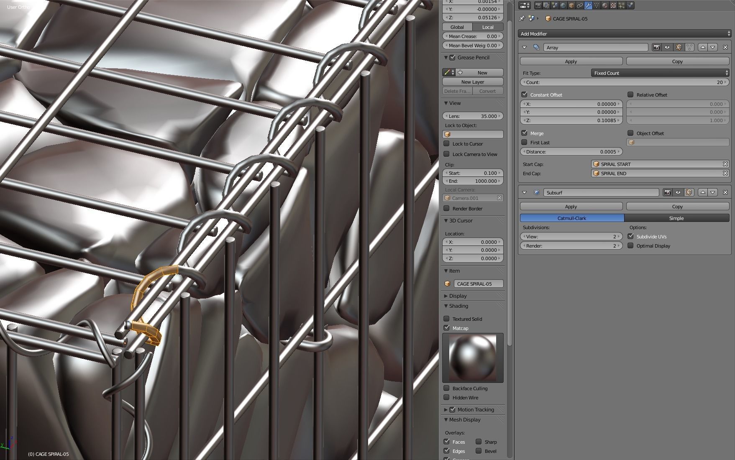Apply the Array modifier
735x460 pixels.
pyautogui.click(x=571, y=61)
